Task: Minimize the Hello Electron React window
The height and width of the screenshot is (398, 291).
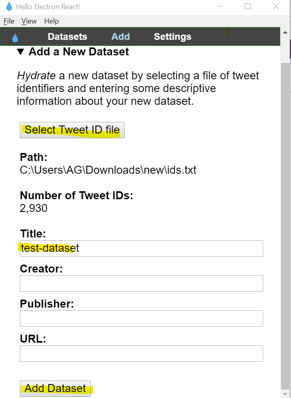Action: click(220, 6)
